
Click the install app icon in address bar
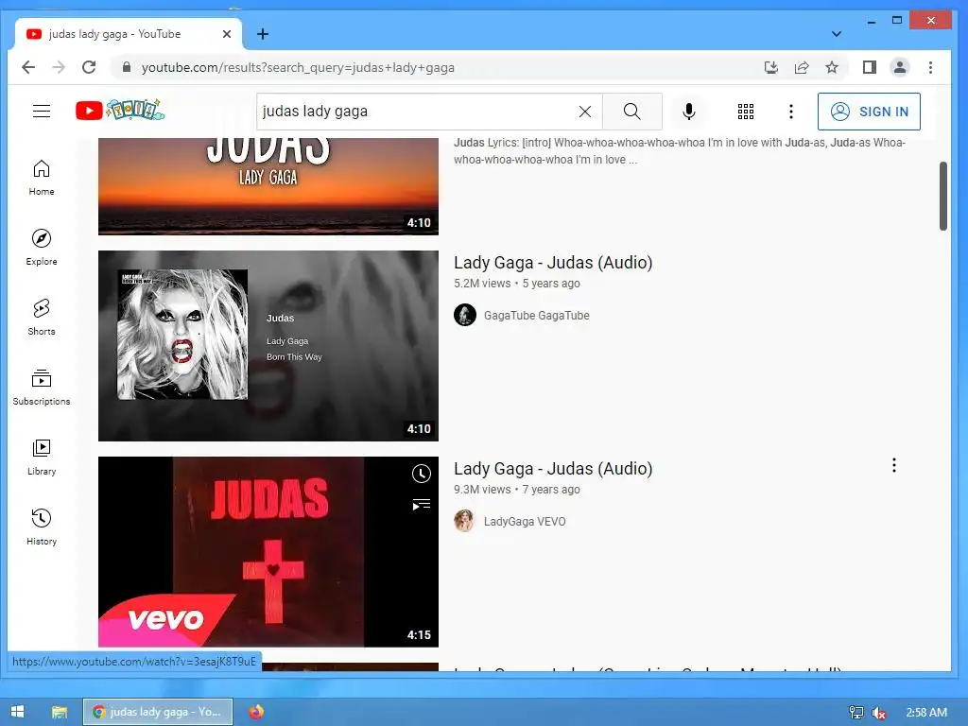(771, 67)
